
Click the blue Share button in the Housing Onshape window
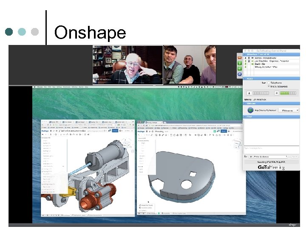pos(224,131)
